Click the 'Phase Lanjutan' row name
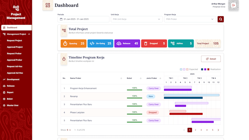 [77, 113]
